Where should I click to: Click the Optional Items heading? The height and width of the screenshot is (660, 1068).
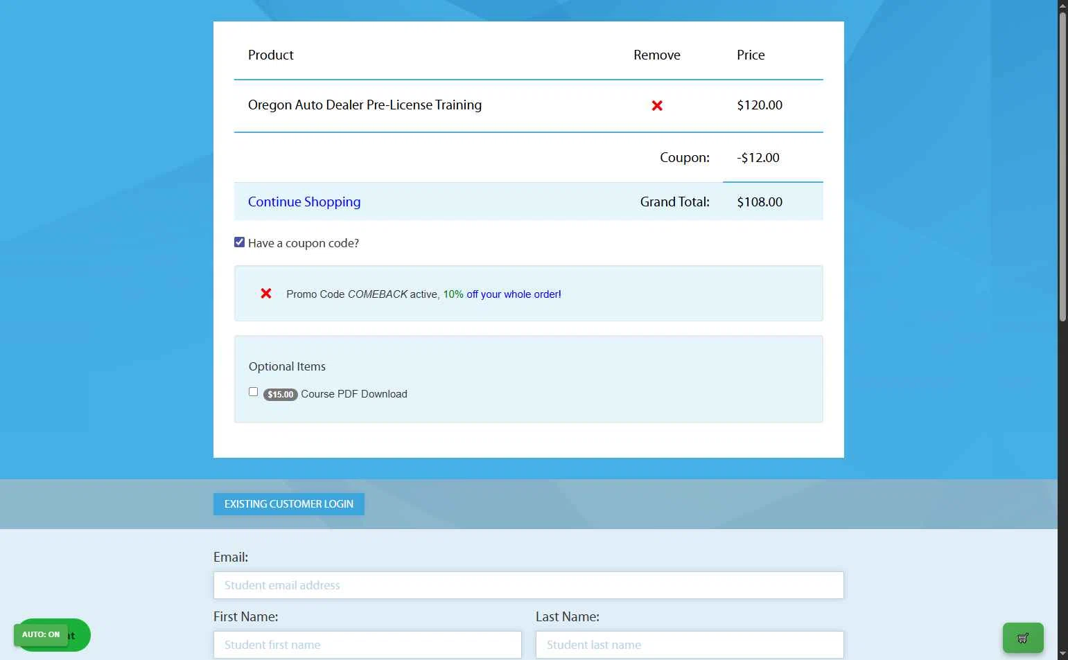(x=287, y=366)
